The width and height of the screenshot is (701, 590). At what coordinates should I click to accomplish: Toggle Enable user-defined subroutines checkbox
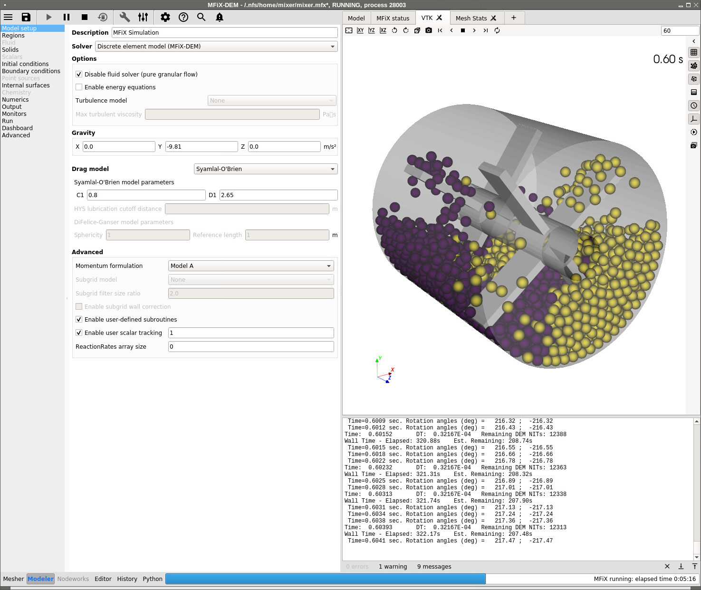[x=79, y=320]
